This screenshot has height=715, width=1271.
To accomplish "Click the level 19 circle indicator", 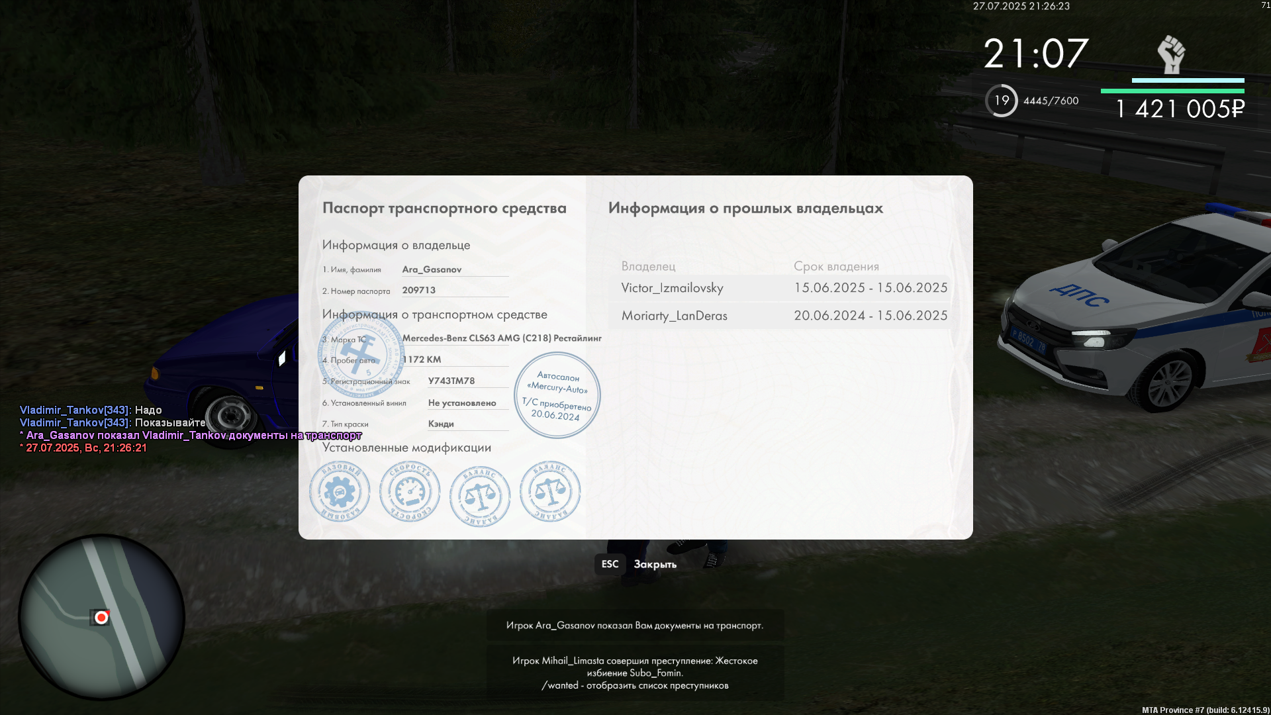I will [1002, 101].
